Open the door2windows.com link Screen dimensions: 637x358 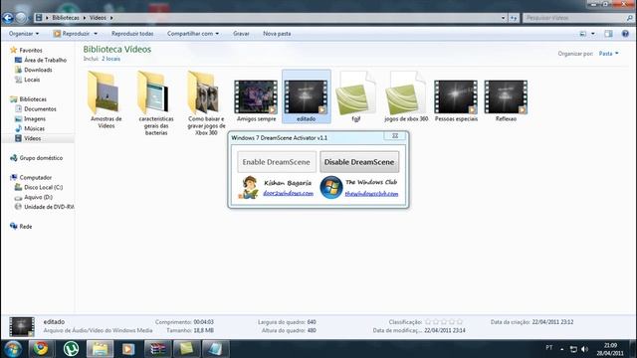click(288, 193)
